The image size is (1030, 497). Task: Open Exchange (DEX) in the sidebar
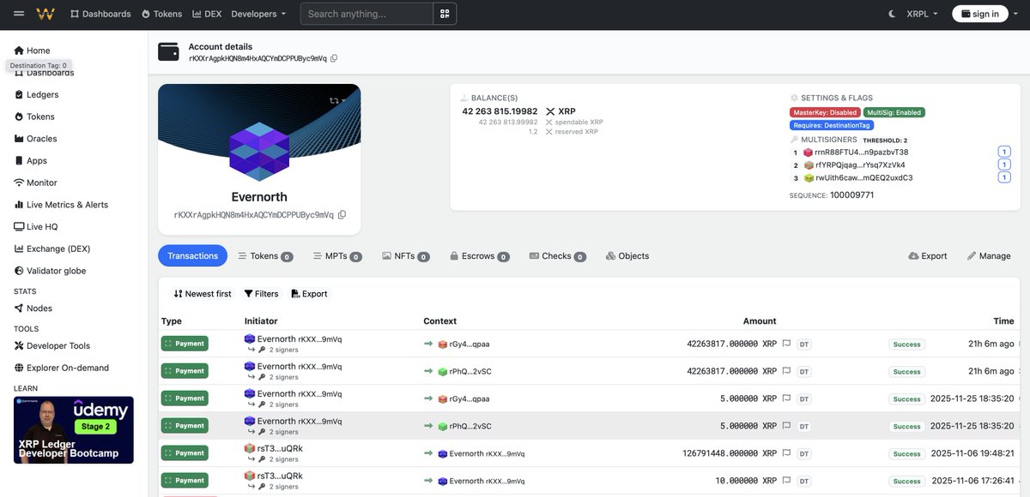tap(51, 248)
